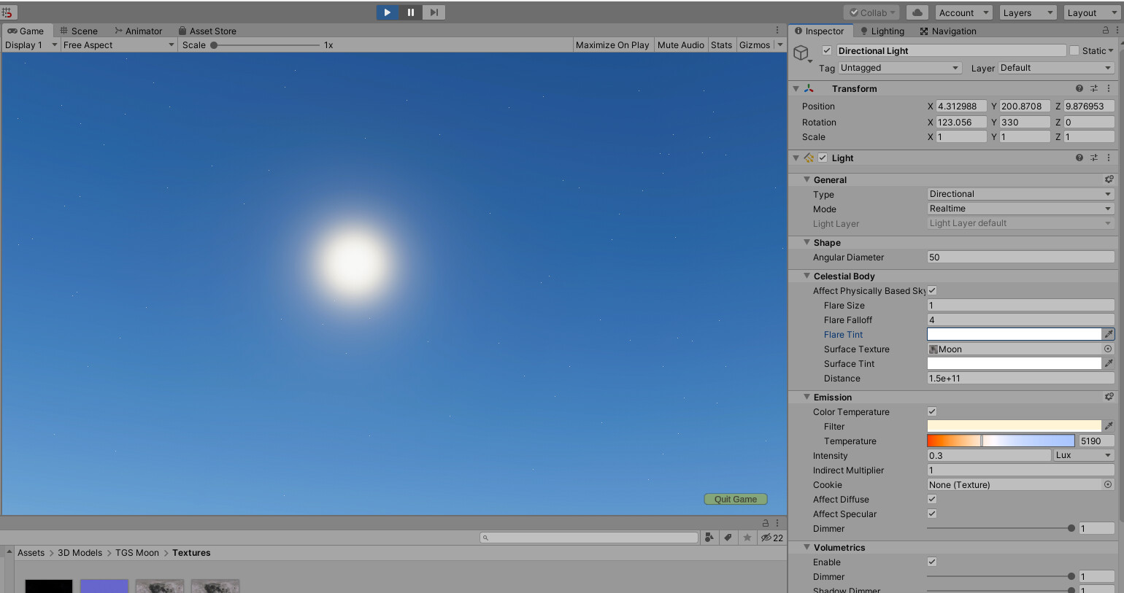Click the Light component help icon
This screenshot has height=593, width=1124.
click(x=1079, y=158)
